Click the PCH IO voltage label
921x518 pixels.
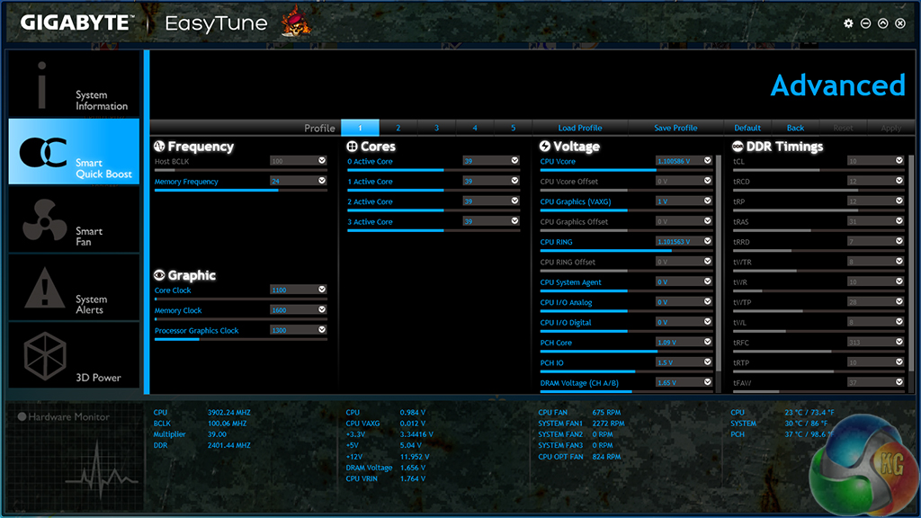pyautogui.click(x=551, y=362)
